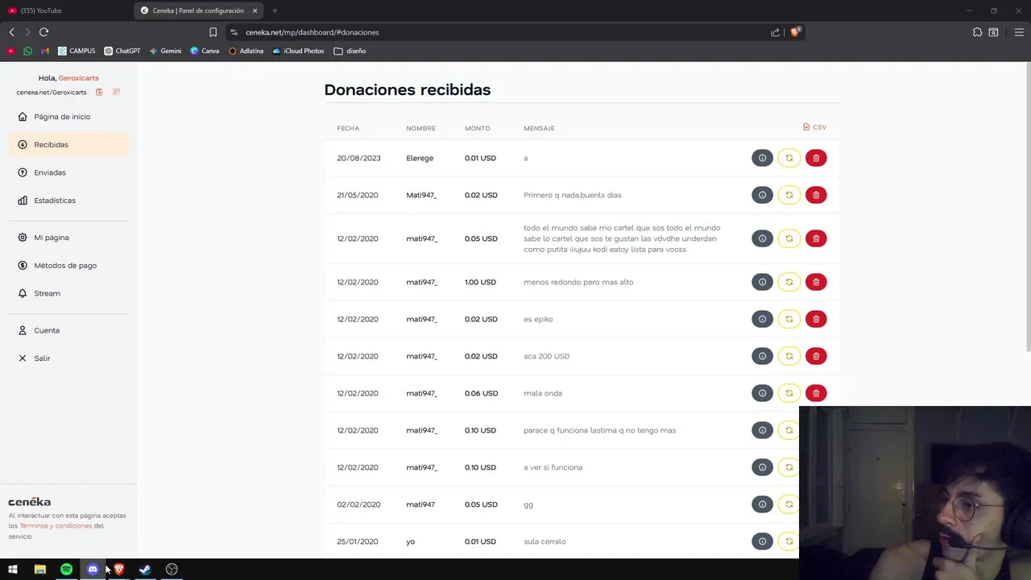Bookmark this page
Screen dimensions: 1031x580
(x=213, y=32)
